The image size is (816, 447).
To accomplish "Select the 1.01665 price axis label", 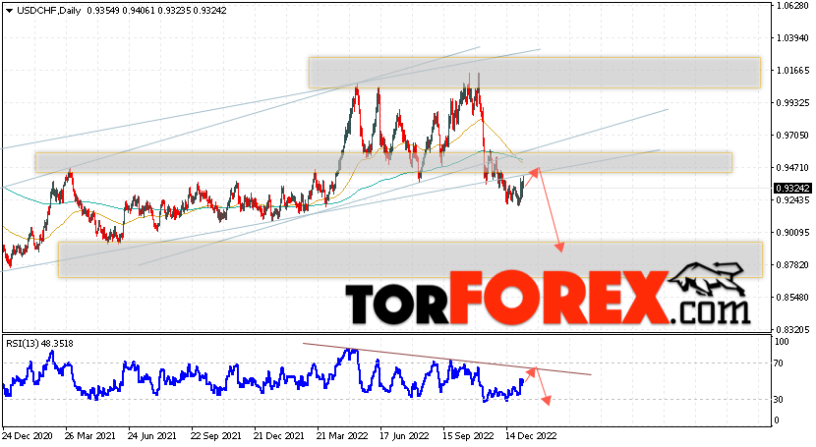I will (x=792, y=70).
